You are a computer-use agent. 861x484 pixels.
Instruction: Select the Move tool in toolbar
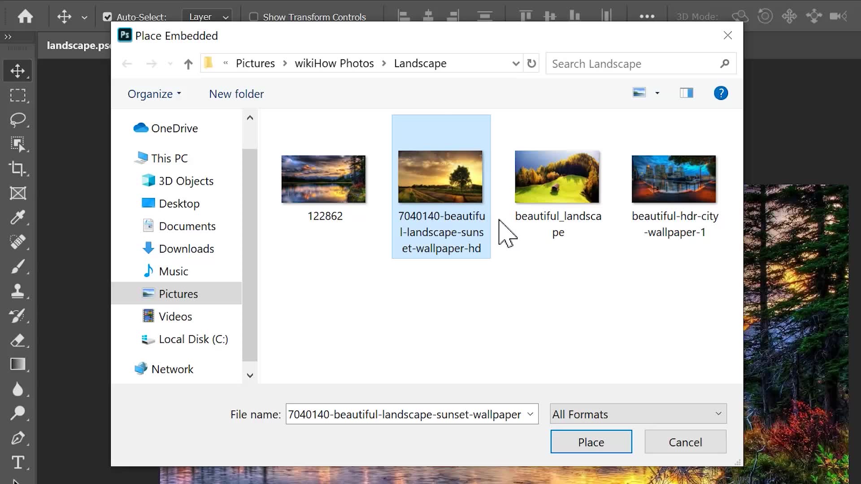[17, 71]
